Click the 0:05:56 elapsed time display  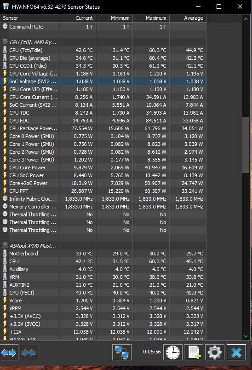pos(152,352)
